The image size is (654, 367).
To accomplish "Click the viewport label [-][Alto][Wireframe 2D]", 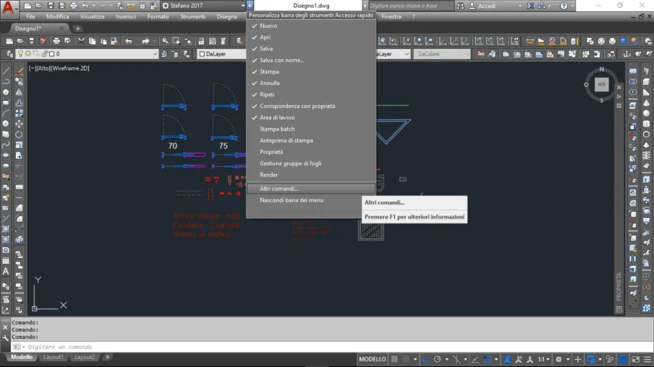I will (x=59, y=68).
